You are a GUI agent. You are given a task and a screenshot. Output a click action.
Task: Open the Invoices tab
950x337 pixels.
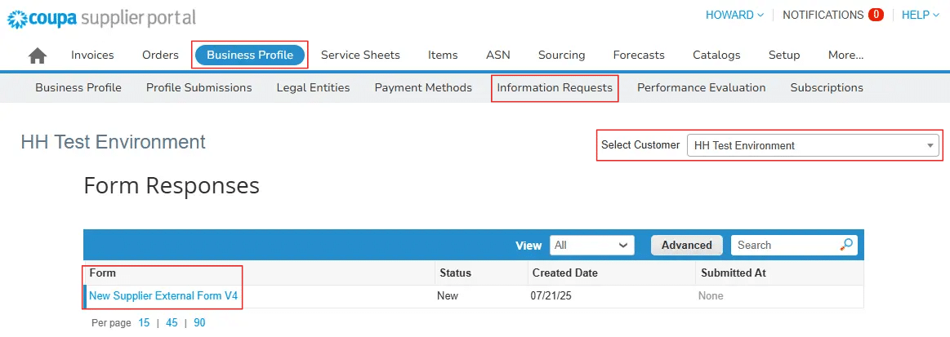[92, 55]
